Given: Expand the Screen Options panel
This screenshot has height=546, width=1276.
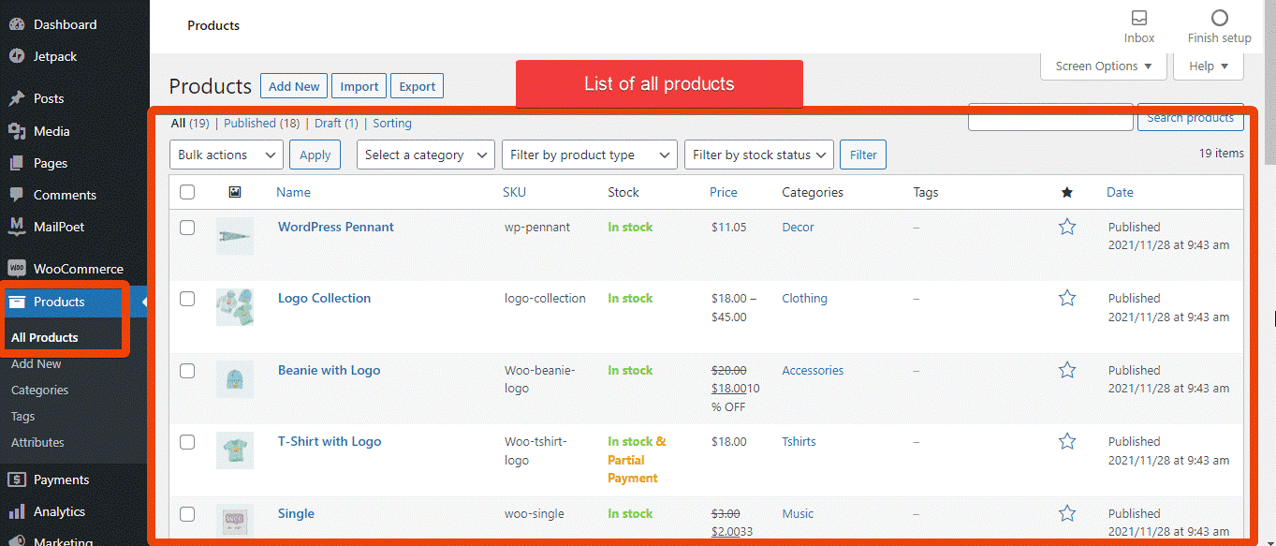Looking at the screenshot, I should point(1105,66).
